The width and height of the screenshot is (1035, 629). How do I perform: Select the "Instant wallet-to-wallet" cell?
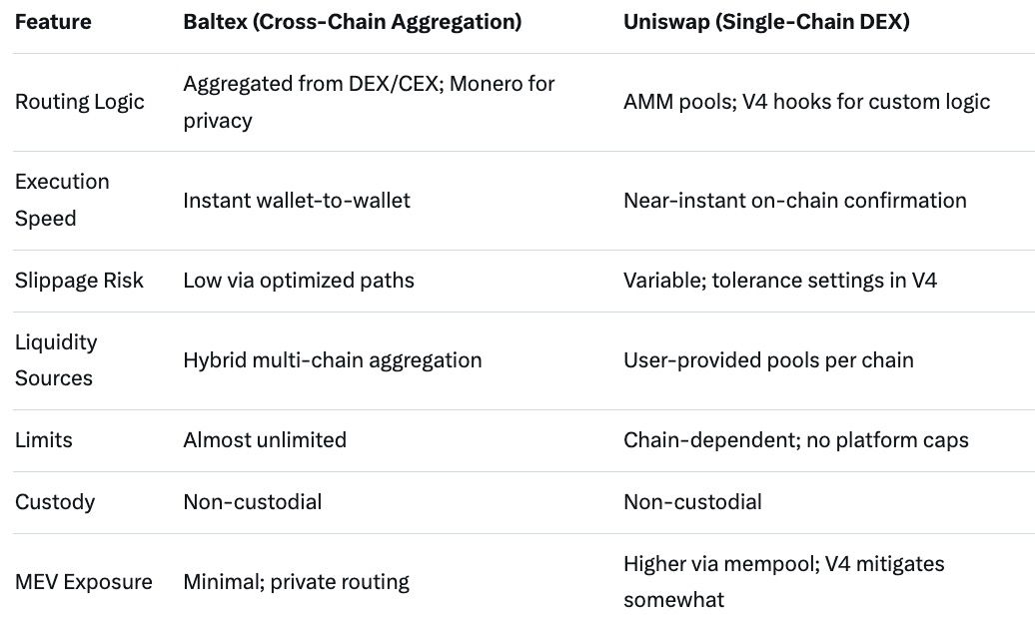[x=297, y=201]
